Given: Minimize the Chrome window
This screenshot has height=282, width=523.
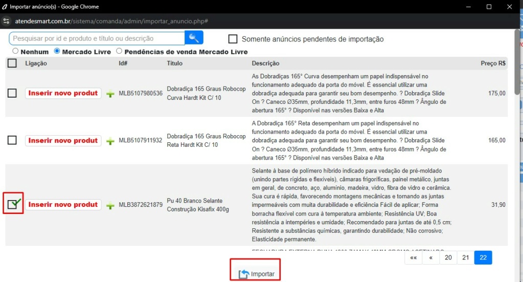Looking at the screenshot, I should (x=468, y=7).
